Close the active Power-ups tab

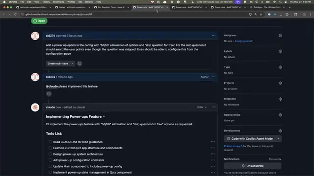pos(167,7)
